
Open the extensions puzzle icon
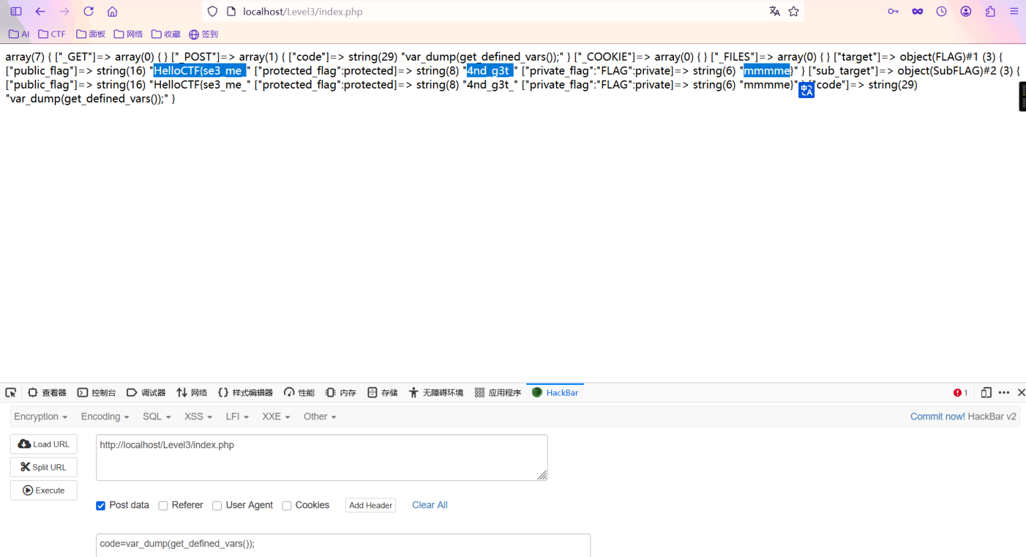(990, 11)
